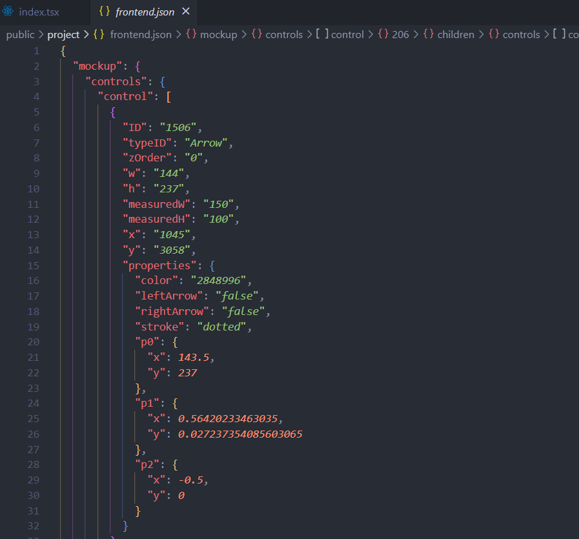Click the public breadcrumb entry
This screenshot has height=539, width=579.
click(20, 34)
